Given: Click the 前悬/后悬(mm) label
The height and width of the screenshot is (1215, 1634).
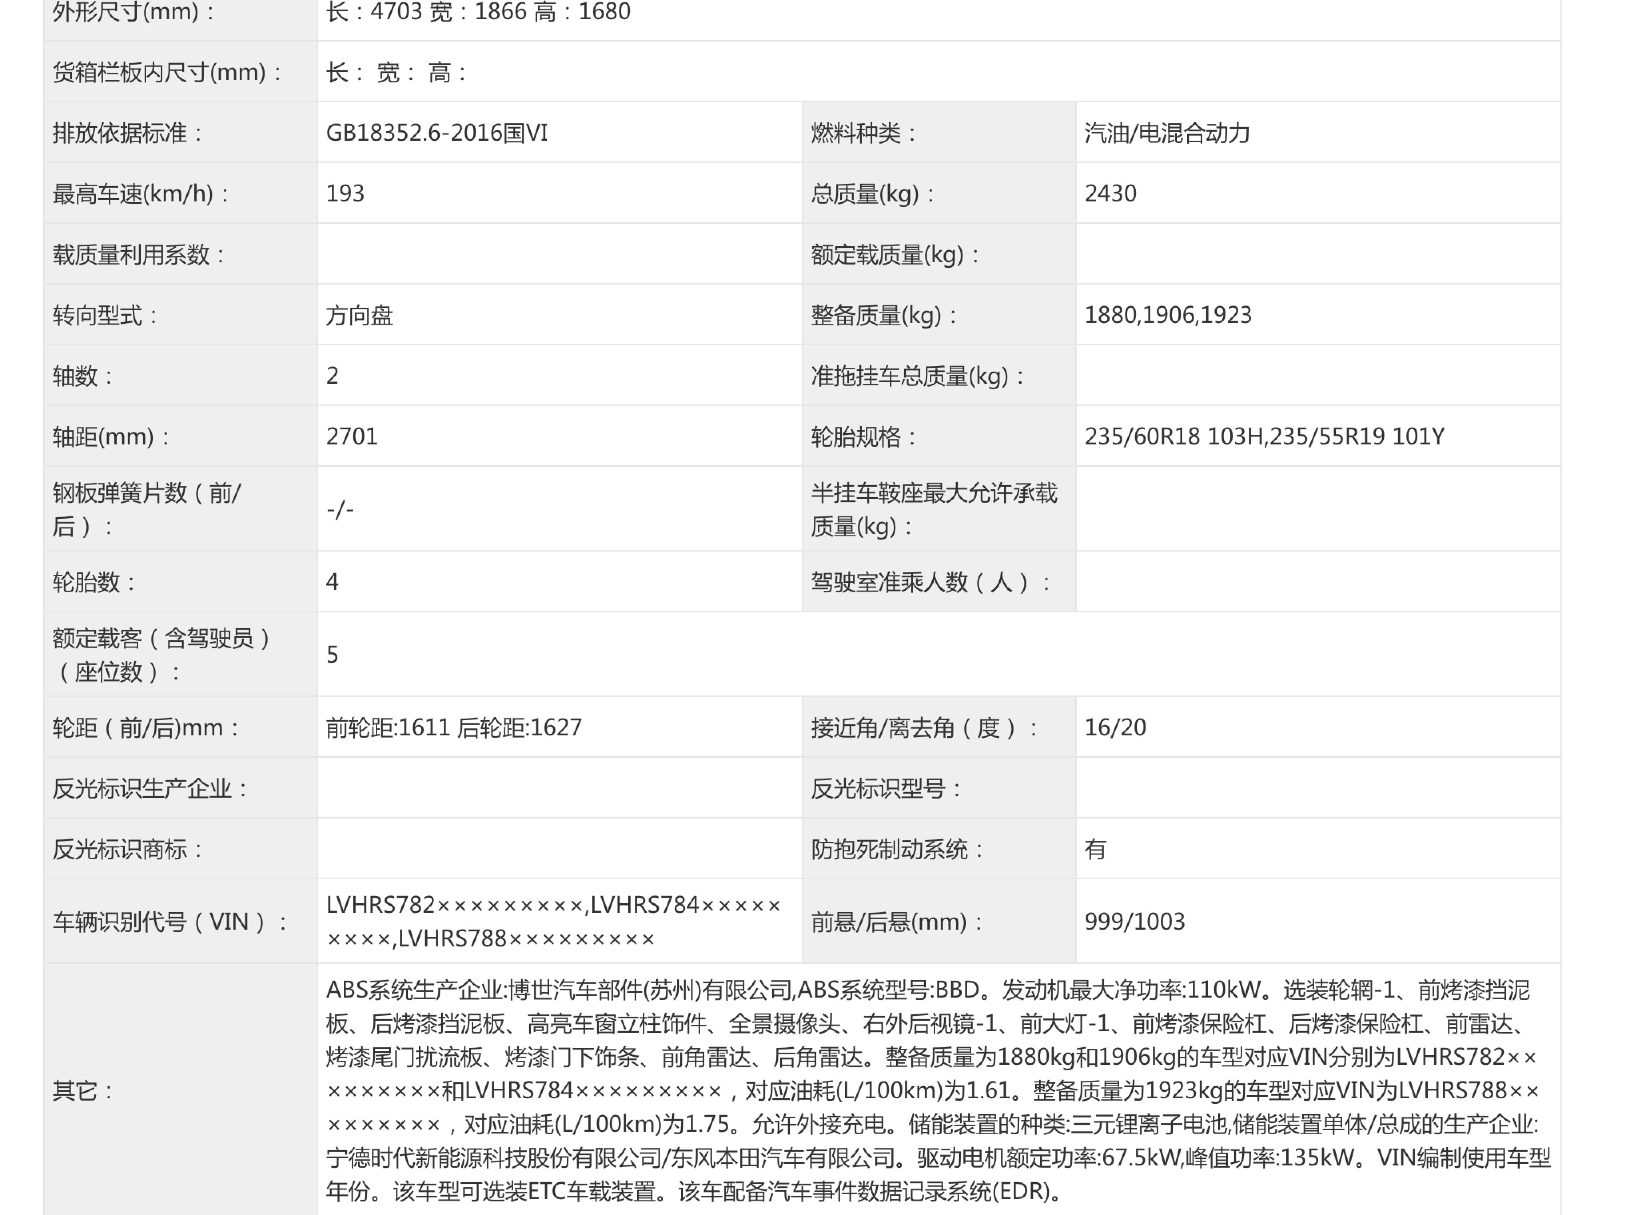Looking at the screenshot, I should [x=897, y=922].
